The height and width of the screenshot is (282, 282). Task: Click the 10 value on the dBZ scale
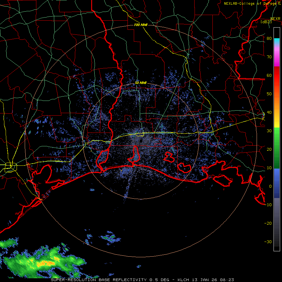tap(269, 168)
